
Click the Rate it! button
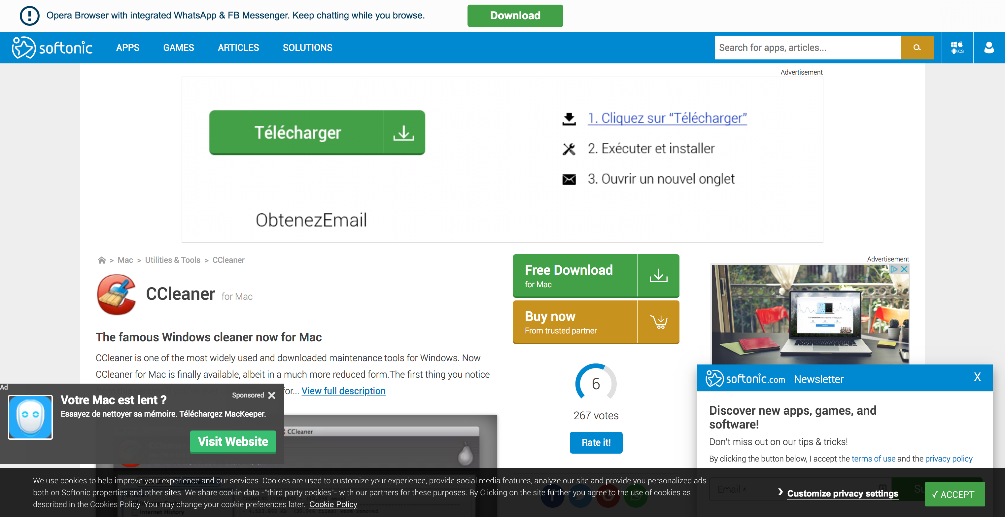pyautogui.click(x=596, y=442)
